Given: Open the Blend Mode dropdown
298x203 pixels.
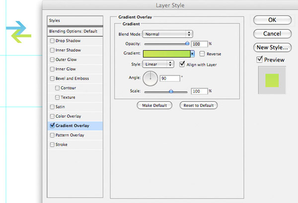Looking at the screenshot, I should coord(168,34).
